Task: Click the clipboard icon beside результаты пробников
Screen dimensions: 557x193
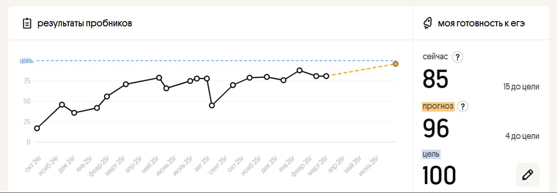Action: tap(27, 23)
